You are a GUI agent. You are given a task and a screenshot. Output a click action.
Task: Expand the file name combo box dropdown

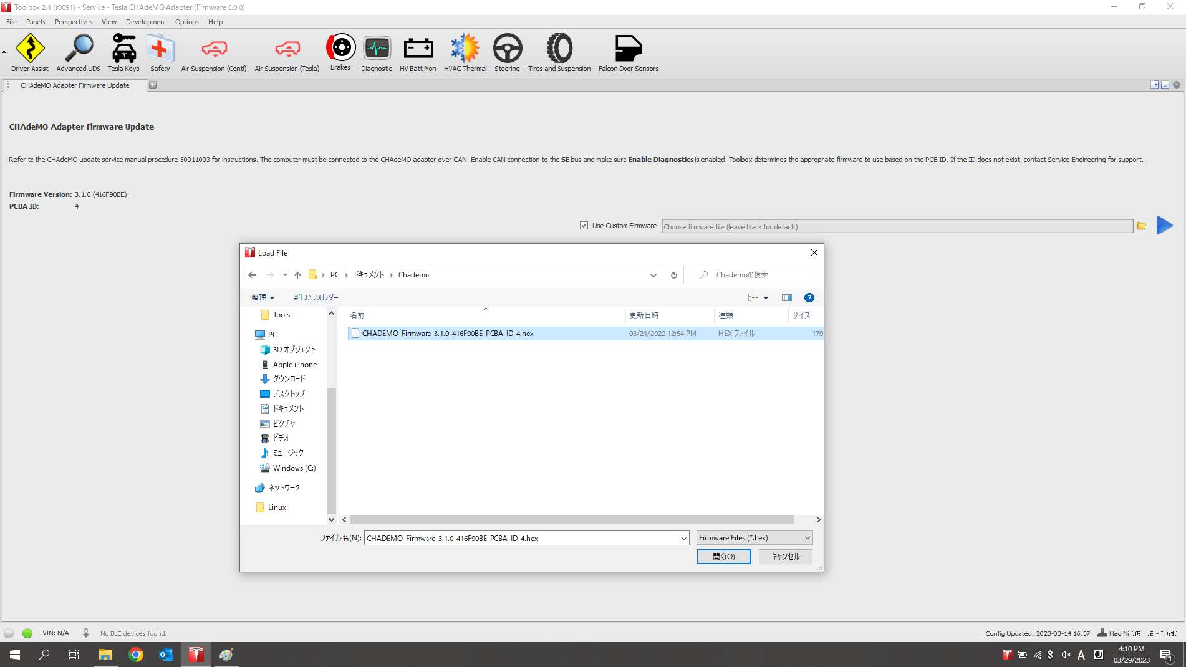point(683,538)
